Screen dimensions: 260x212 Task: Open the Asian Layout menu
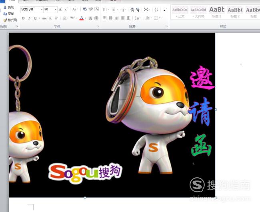click(147, 10)
